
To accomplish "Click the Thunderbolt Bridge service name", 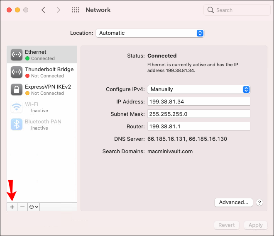I will pos(49,70).
